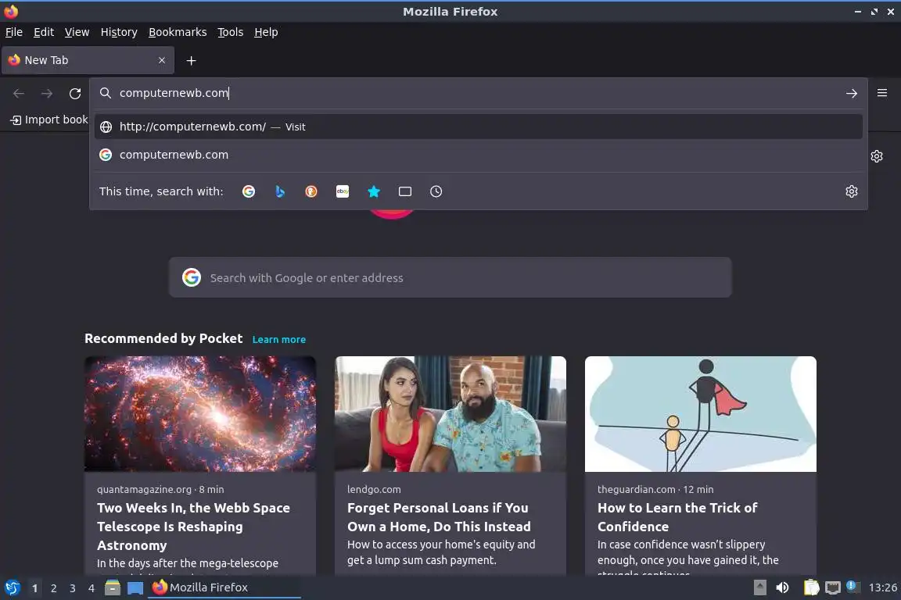The height and width of the screenshot is (600, 901).
Task: Click the notification tray icon with exclamation
Action: (853, 586)
